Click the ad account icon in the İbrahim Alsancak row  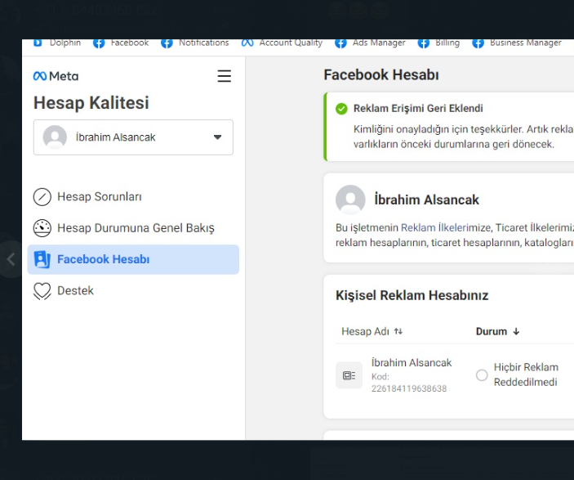click(349, 375)
